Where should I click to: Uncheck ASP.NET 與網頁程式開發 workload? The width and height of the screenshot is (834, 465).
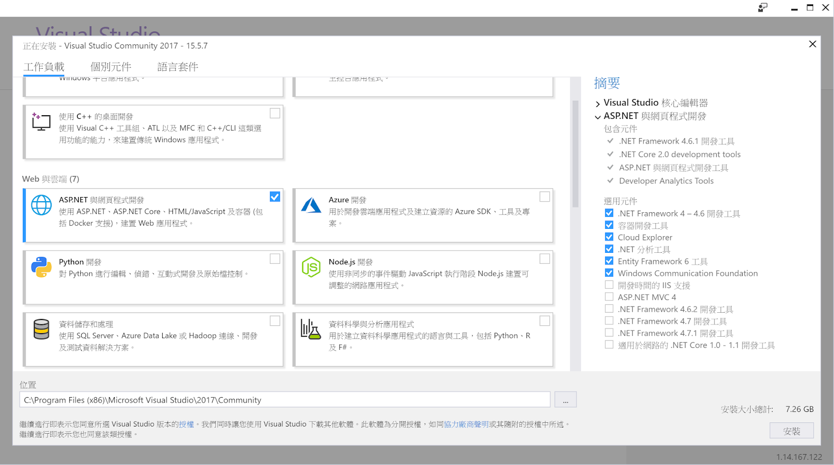point(275,197)
